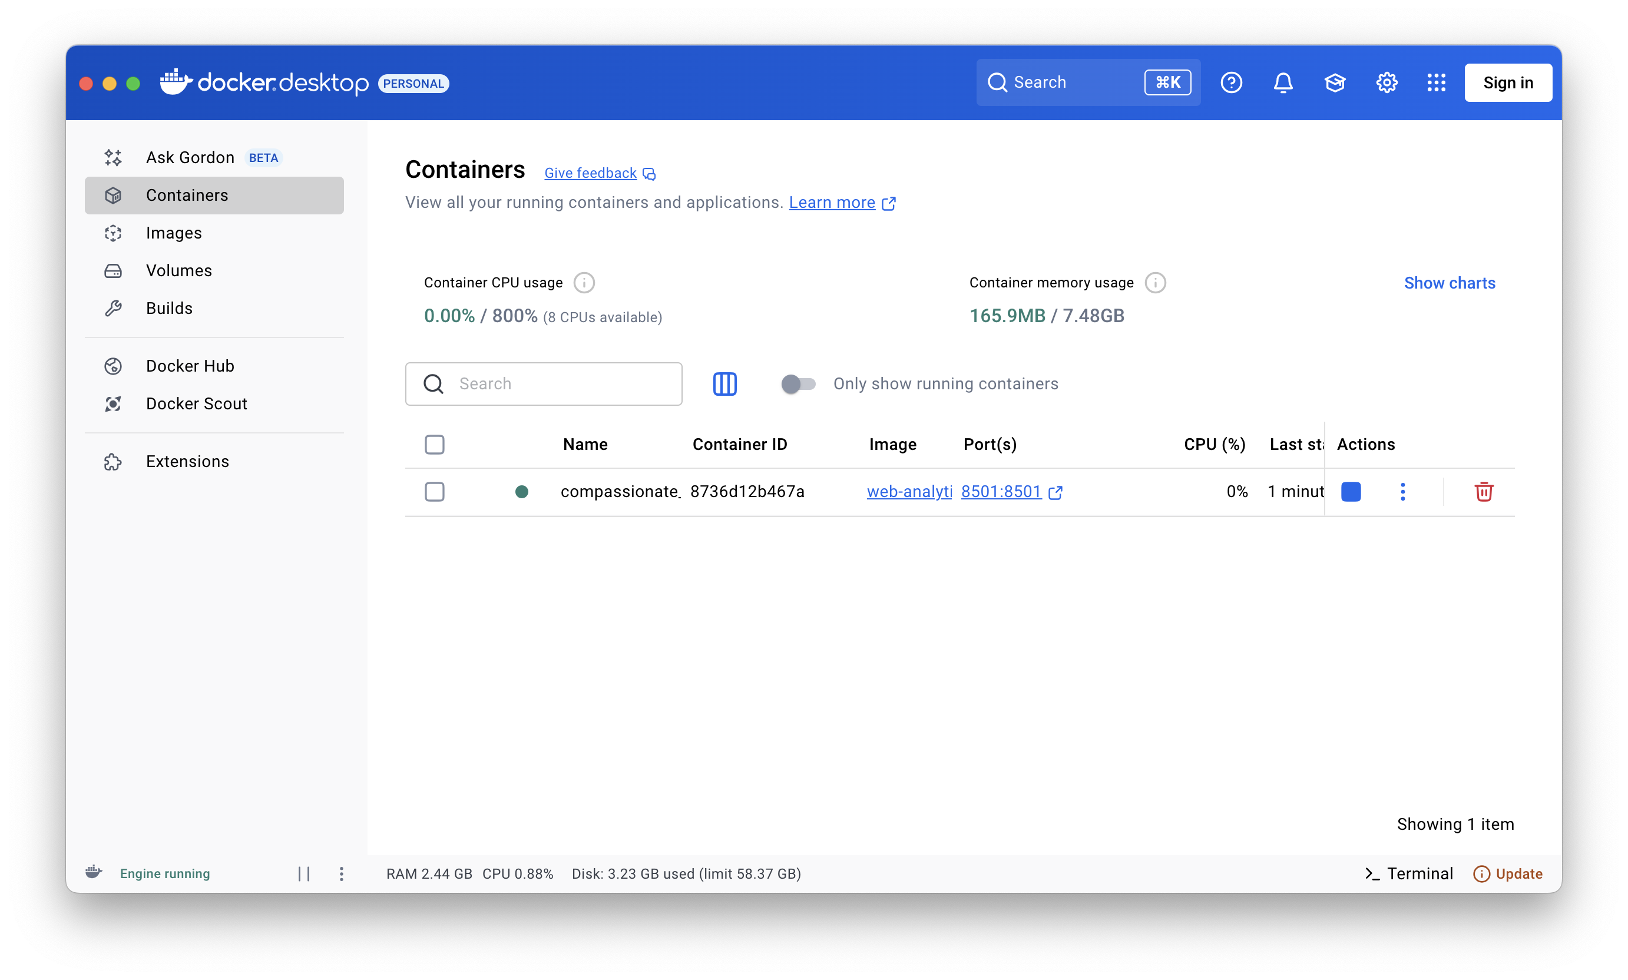The width and height of the screenshot is (1628, 980).
Task: Check the compassionate container row checkbox
Action: [x=434, y=491]
